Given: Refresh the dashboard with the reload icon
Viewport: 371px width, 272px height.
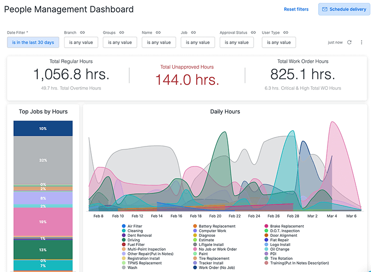Looking at the screenshot, I should click(351, 42).
